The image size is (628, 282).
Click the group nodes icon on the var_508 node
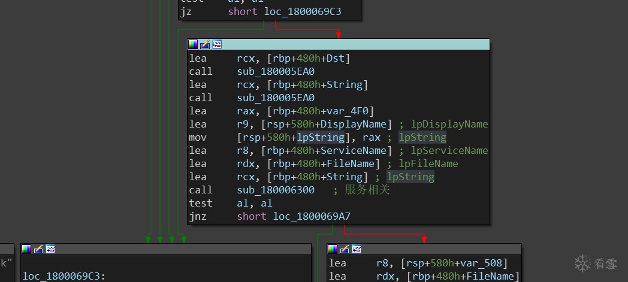pyautogui.click(x=357, y=249)
